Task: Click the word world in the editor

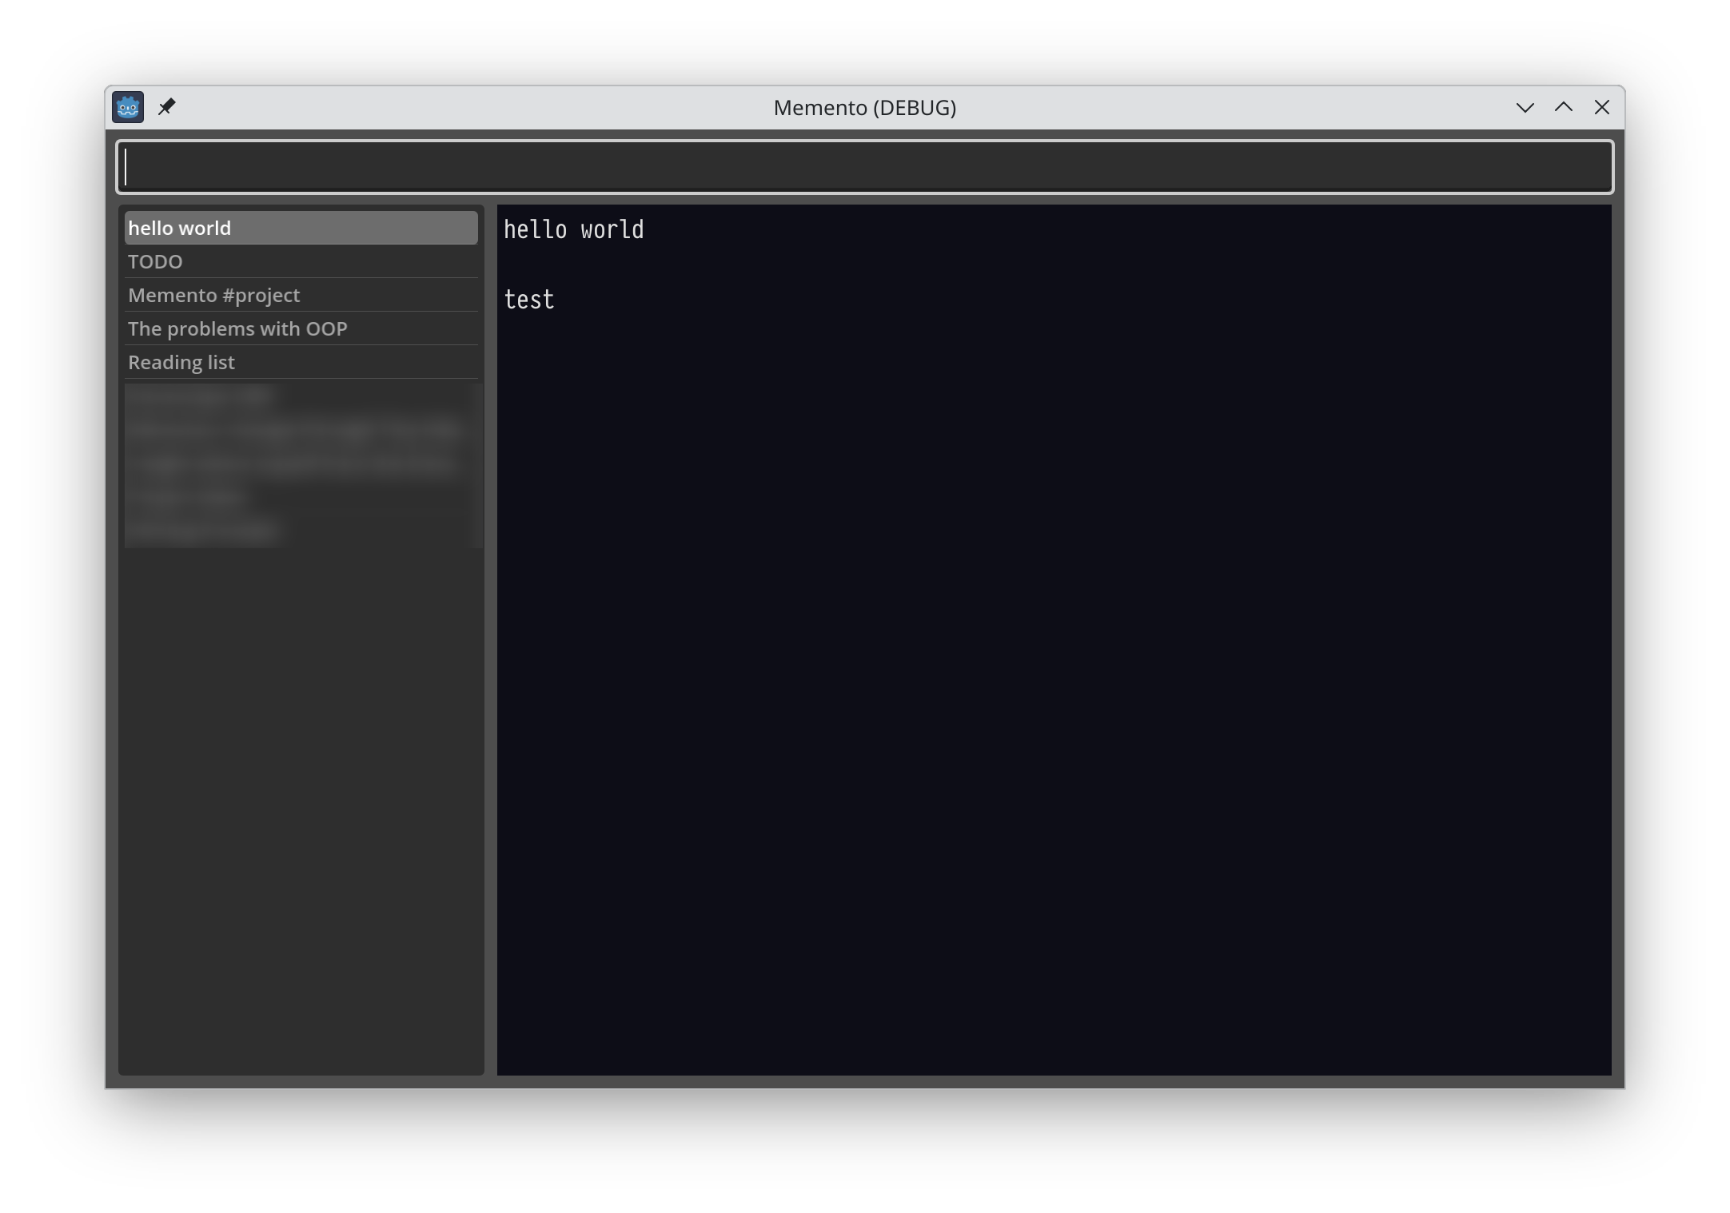Action: tap(612, 230)
